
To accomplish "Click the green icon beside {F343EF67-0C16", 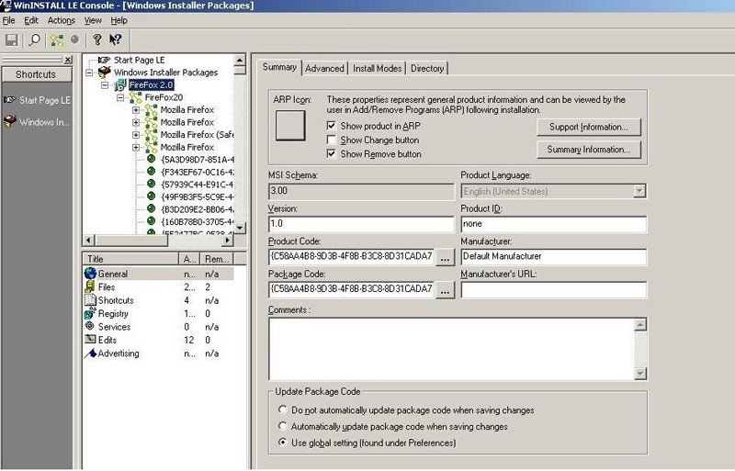I will tap(151, 172).
